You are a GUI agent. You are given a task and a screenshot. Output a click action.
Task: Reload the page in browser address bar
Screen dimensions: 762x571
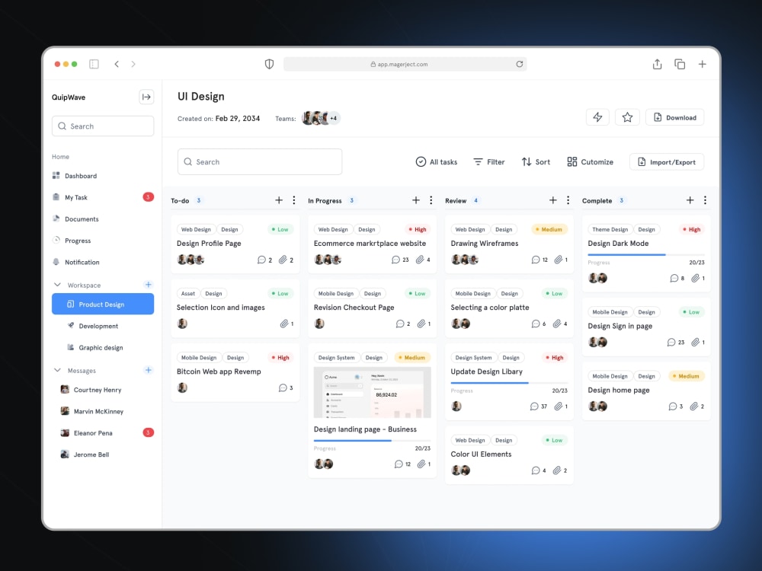[x=520, y=64]
